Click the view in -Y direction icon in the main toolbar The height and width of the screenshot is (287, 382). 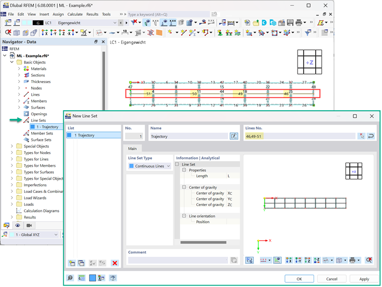(53, 32)
